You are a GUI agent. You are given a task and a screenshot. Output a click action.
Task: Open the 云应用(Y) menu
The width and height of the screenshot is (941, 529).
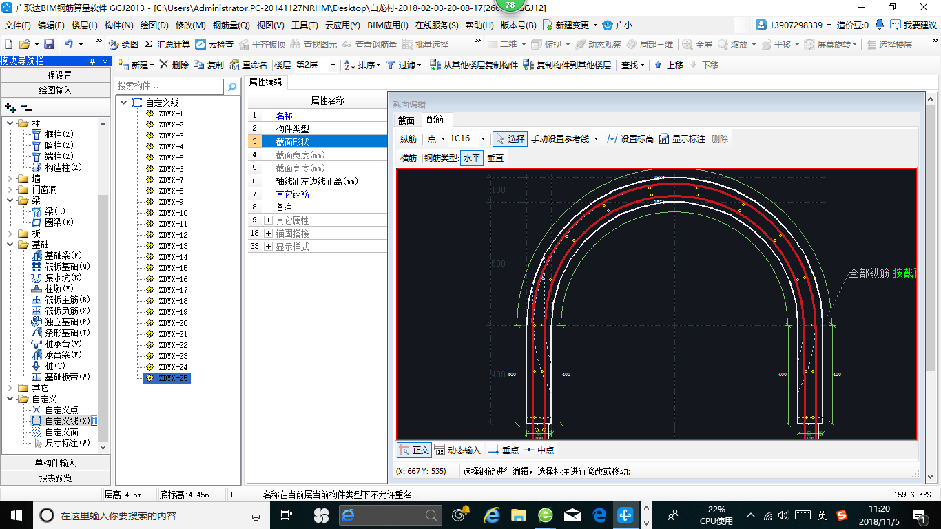tap(342, 25)
